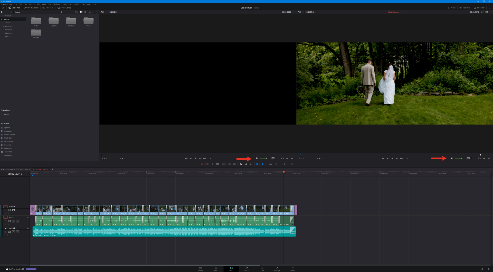The image size is (493, 272).
Task: Open the Mixer panel
Action: (x=452, y=8)
